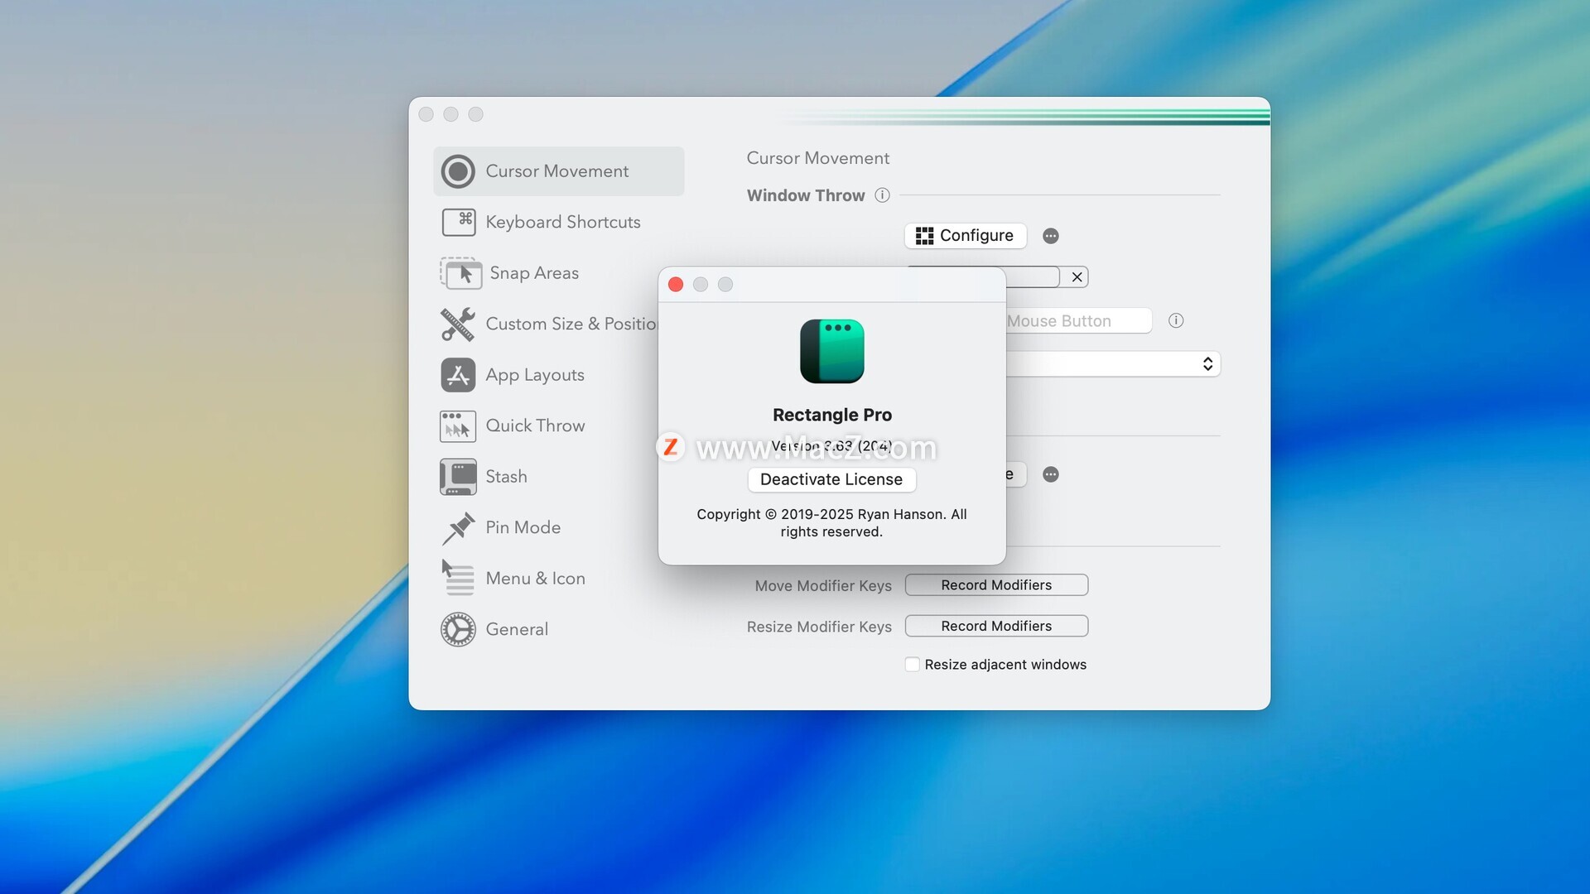Open the App Layouts icon

pos(458,375)
